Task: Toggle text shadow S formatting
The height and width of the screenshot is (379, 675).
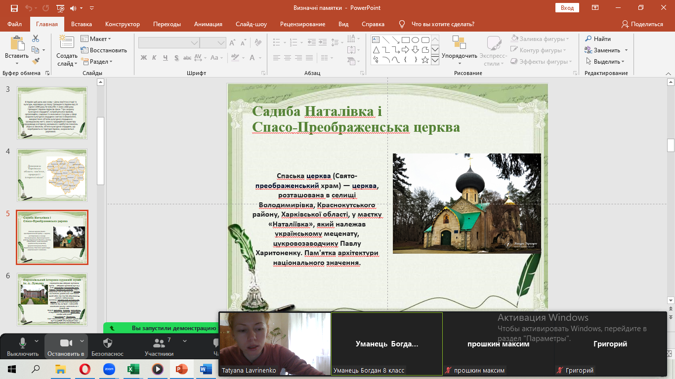Action: 176,58
